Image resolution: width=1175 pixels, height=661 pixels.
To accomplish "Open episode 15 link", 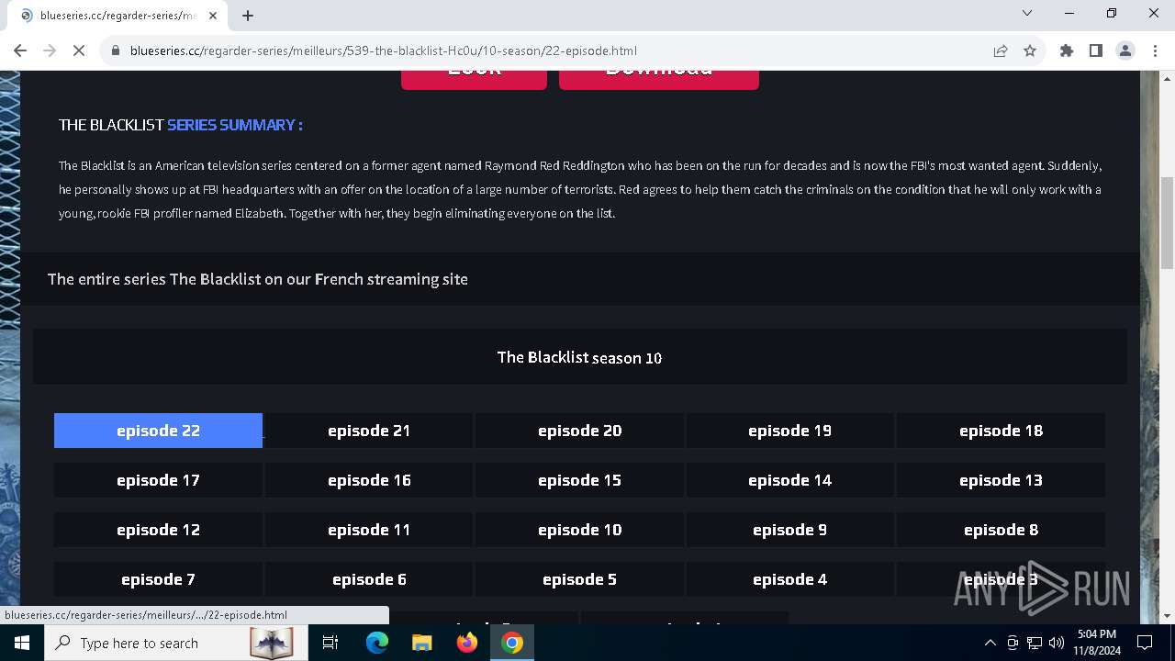I will click(x=580, y=480).
